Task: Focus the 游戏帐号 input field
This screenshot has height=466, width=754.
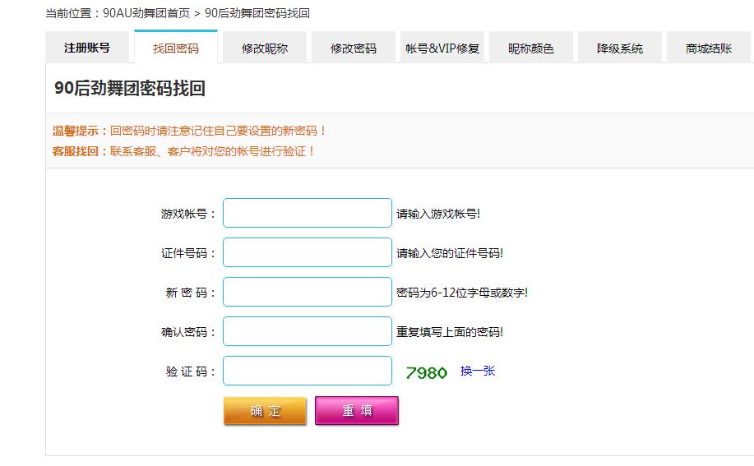Action: pyautogui.click(x=308, y=213)
